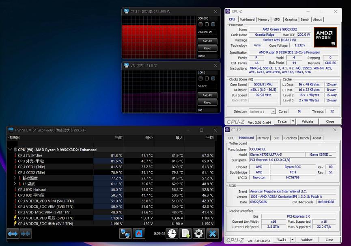Switch to Memory tab in upper CPU-Z window
The height and width of the screenshot is (246, 351).
click(x=263, y=20)
